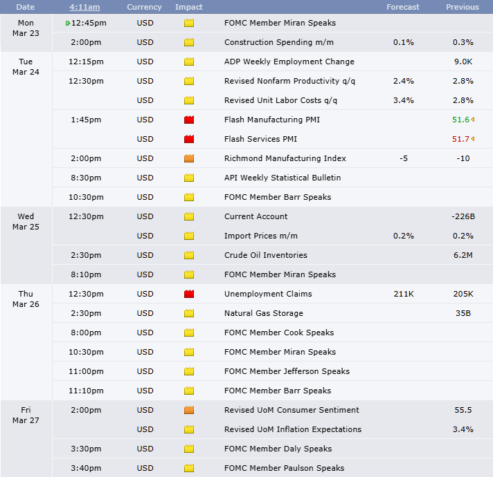The height and width of the screenshot is (477, 493).
Task: Click red impact icon for Flash Manufacturing PMI
Action: click(x=189, y=120)
